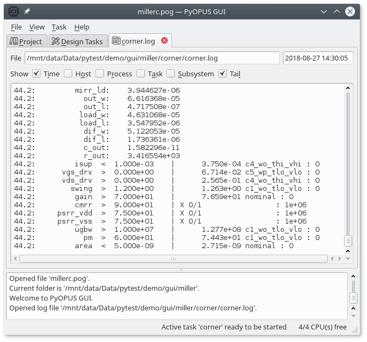Open the Task menu in menu bar

pos(59,27)
